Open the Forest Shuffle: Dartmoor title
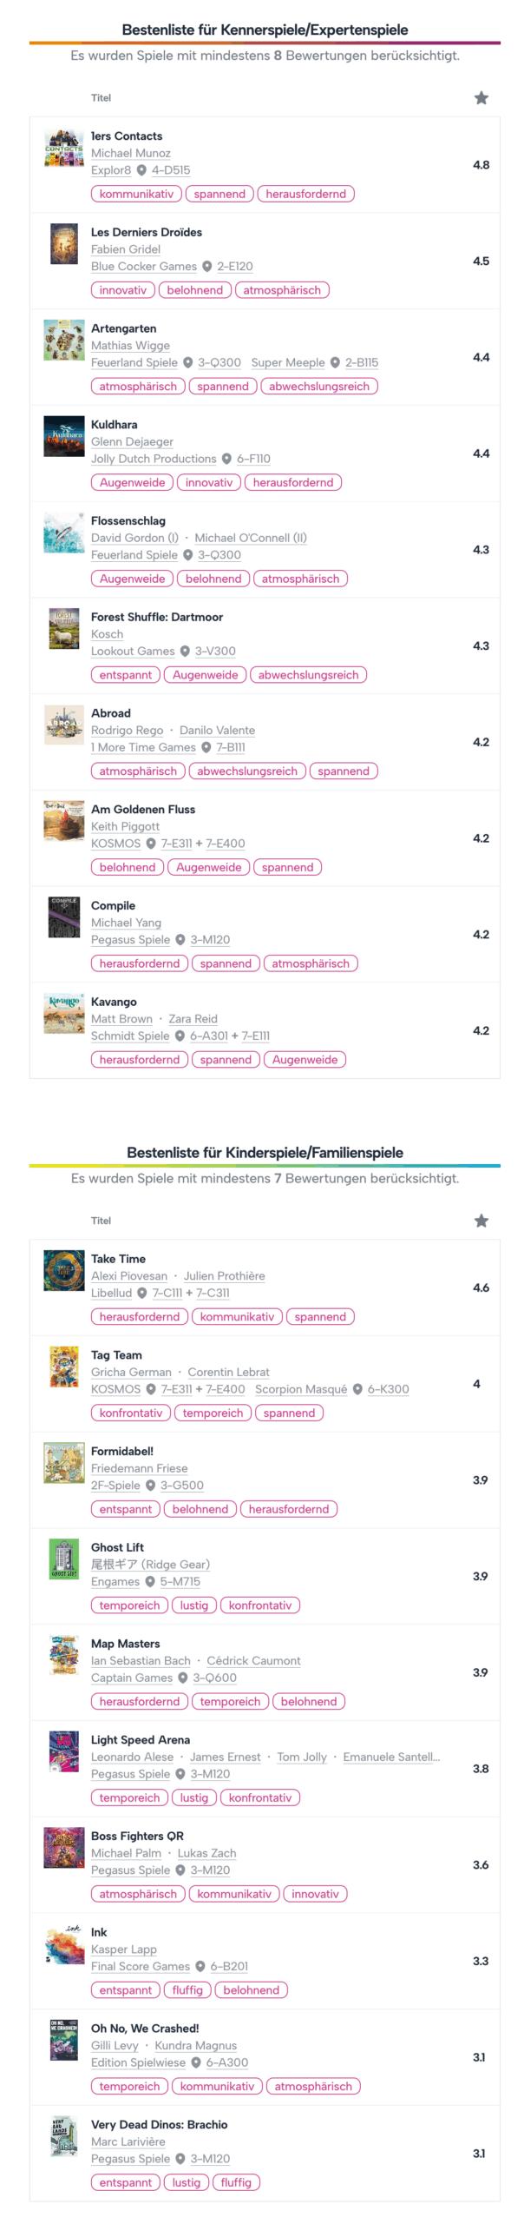Image resolution: width=524 pixels, height=2224 pixels. coord(157,617)
